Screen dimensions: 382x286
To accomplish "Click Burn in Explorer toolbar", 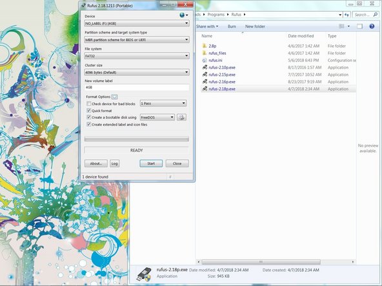I will pos(232,26).
